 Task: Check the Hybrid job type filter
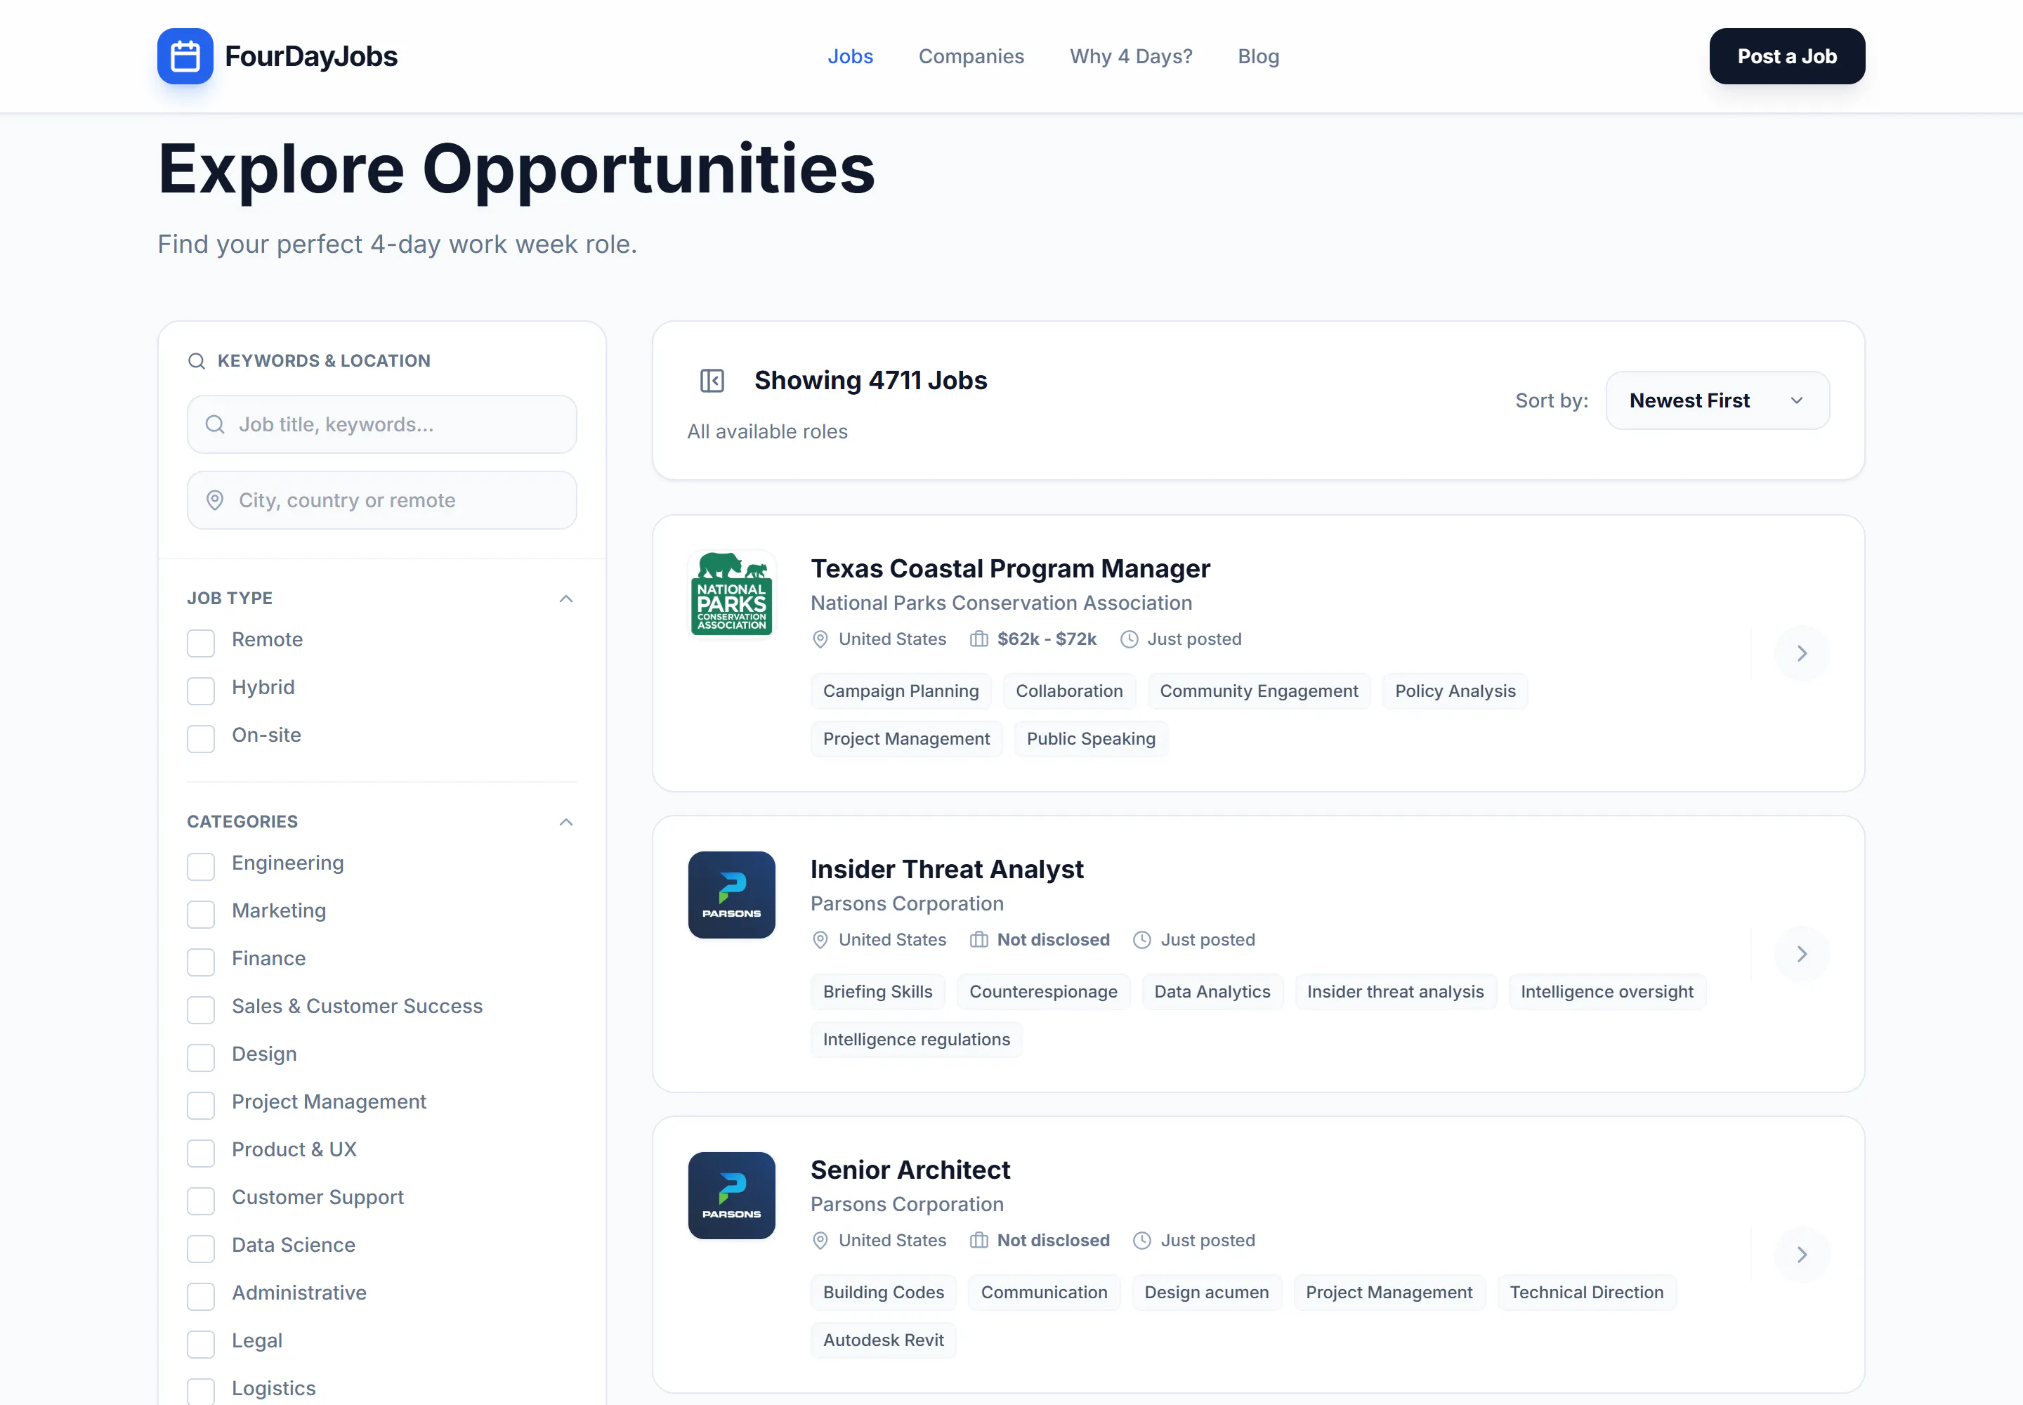click(201, 690)
